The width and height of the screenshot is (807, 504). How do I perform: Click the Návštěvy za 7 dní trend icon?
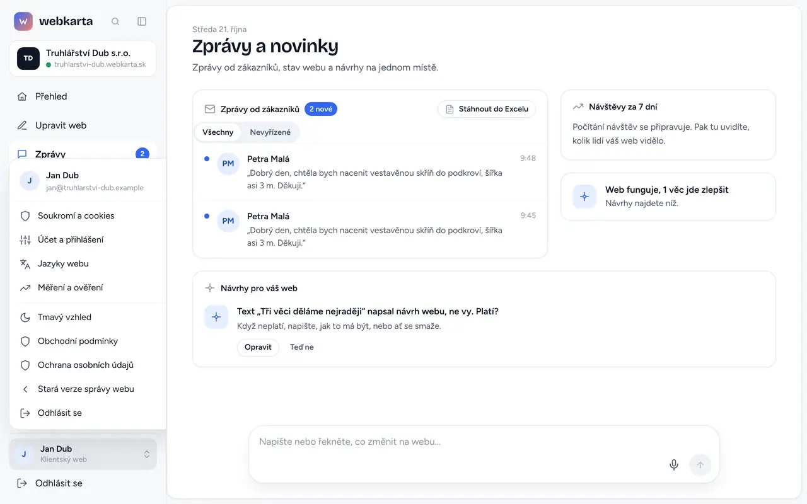(x=578, y=107)
